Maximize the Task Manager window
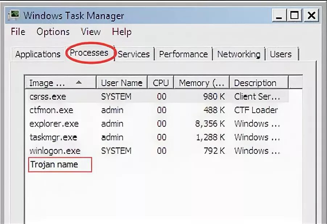 pos(295,16)
